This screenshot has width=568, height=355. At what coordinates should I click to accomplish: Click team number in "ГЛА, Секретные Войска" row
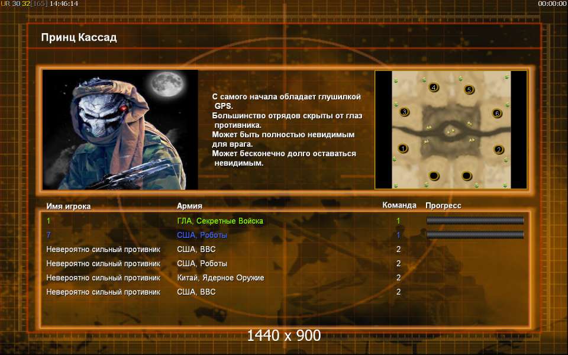point(398,221)
